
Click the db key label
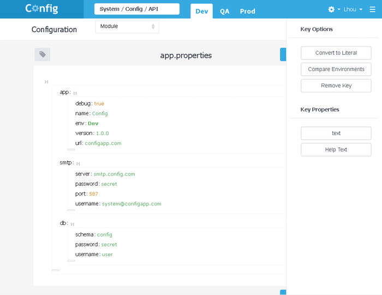(x=63, y=223)
